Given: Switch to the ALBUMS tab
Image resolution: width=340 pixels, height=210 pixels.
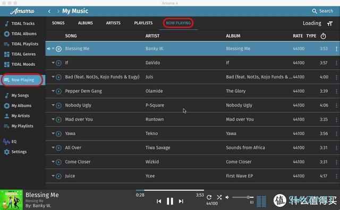Looking at the screenshot, I should point(86,23).
